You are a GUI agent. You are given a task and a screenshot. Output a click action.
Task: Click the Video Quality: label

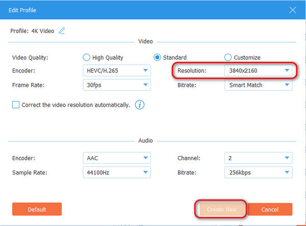pos(30,58)
